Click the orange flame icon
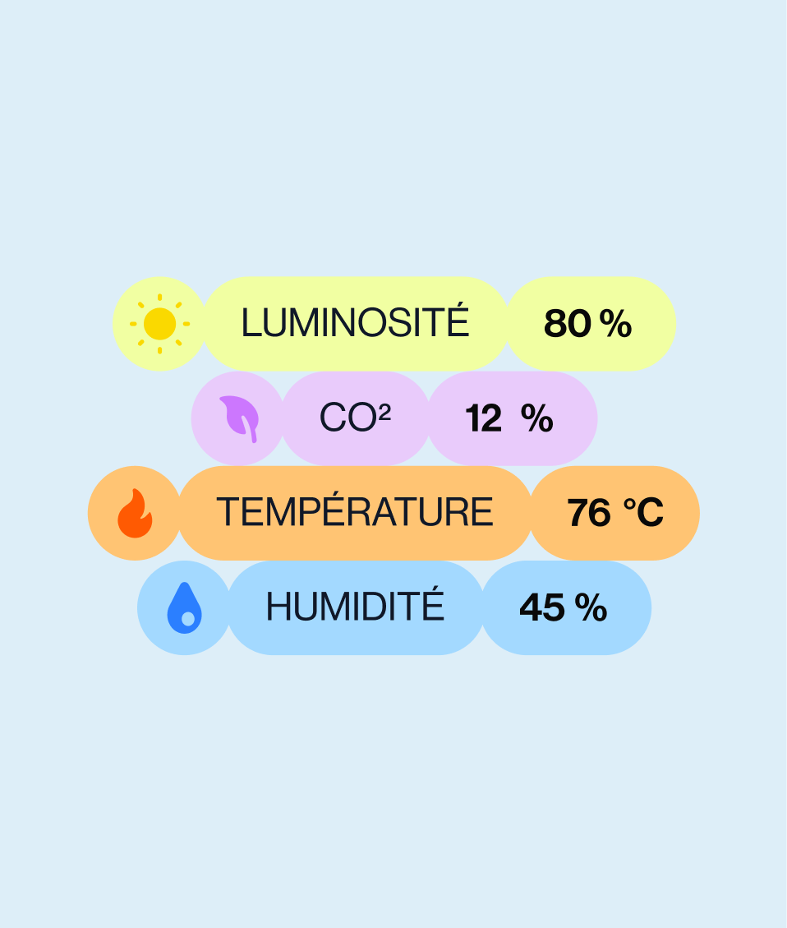The height and width of the screenshot is (928, 787). [135, 513]
